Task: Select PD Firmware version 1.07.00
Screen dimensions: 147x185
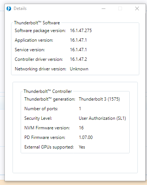Action: point(86,137)
